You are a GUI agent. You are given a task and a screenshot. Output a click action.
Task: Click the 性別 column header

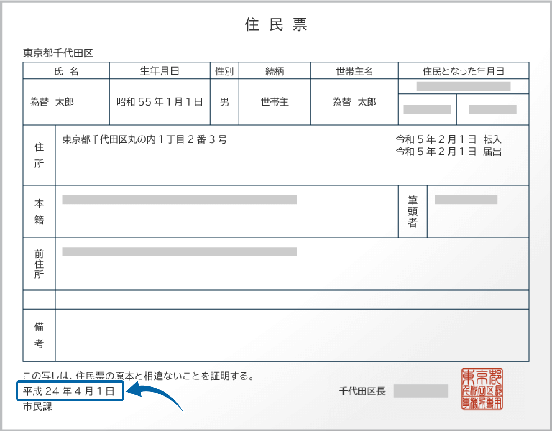click(224, 71)
